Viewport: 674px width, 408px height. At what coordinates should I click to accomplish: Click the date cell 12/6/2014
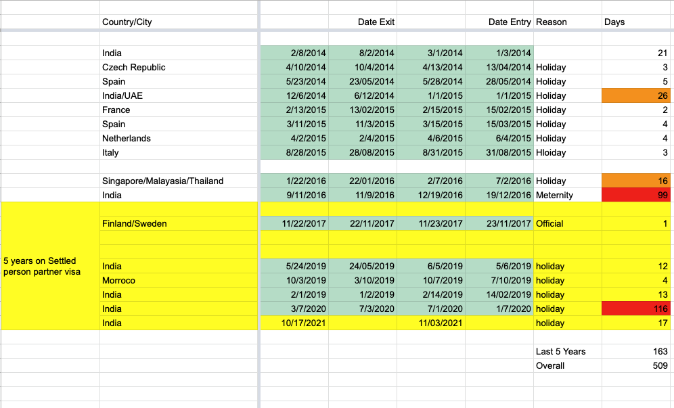click(294, 95)
